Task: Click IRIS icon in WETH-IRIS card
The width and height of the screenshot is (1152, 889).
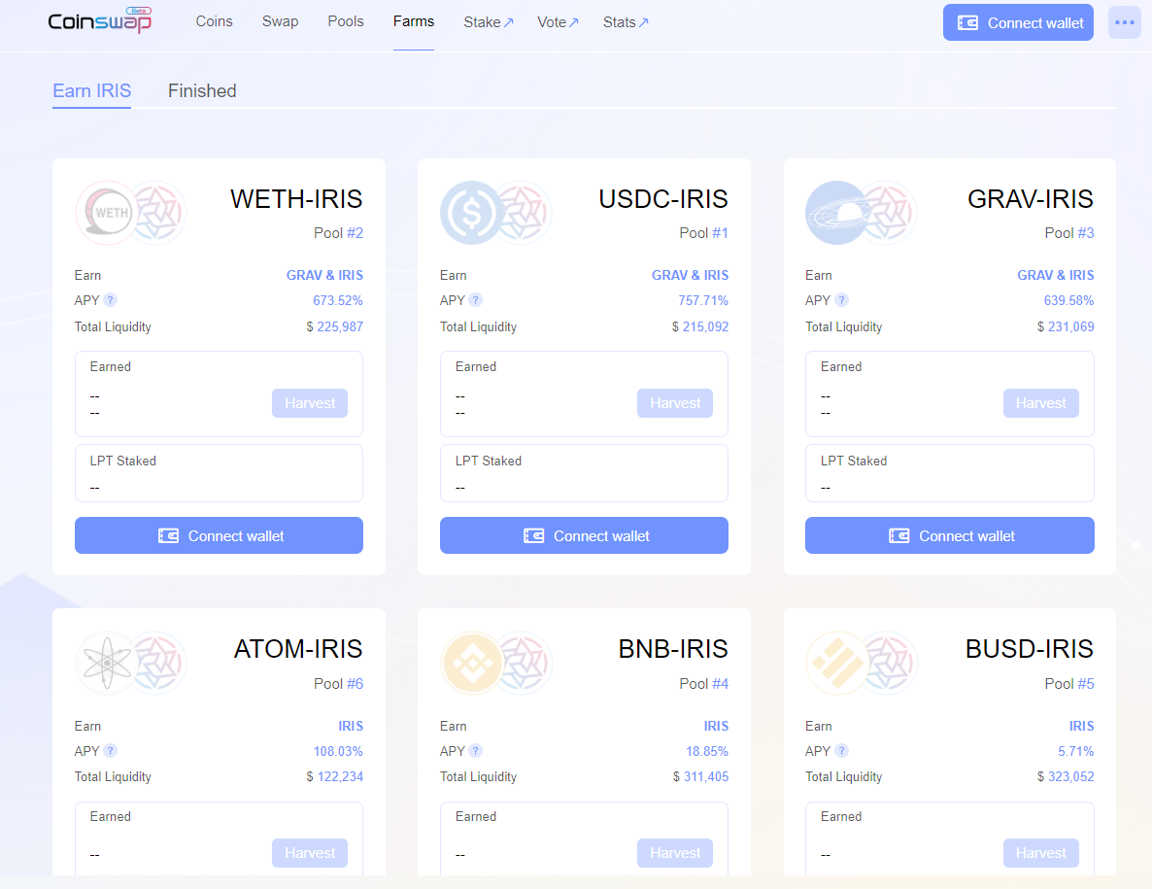Action: coord(158,213)
